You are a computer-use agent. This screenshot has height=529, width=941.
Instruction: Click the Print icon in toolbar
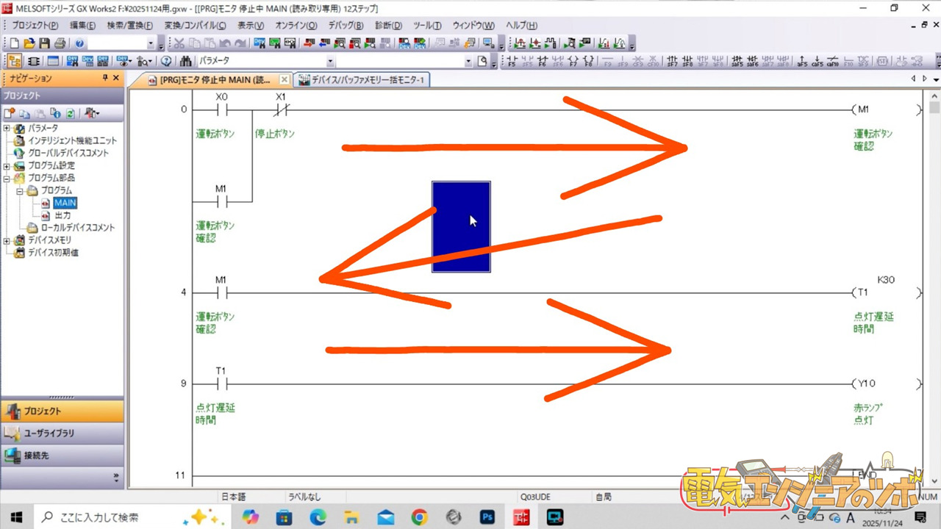click(x=60, y=43)
